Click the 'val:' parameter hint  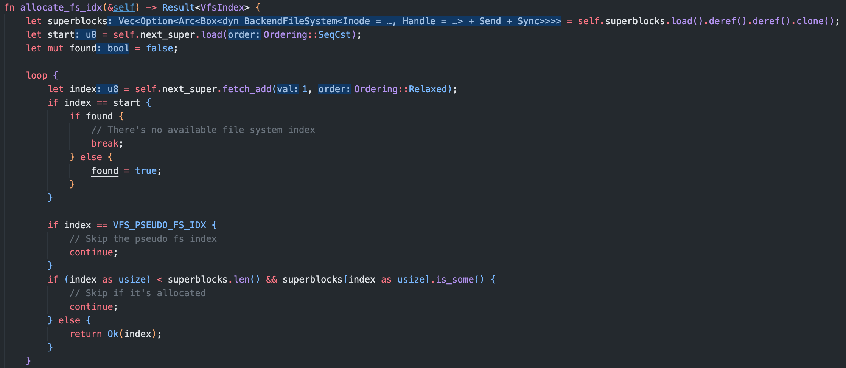tap(288, 89)
